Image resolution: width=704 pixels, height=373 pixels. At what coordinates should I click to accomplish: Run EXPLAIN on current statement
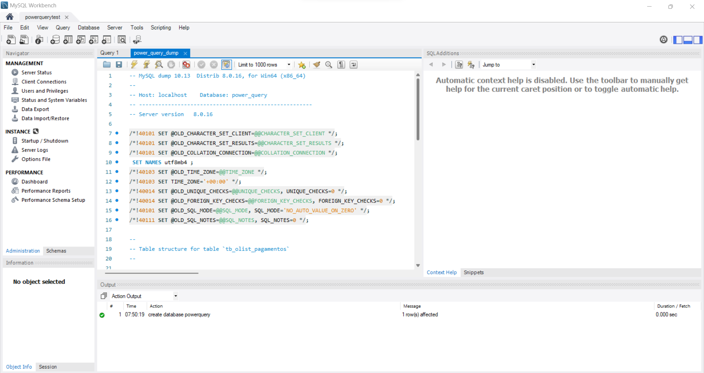(159, 65)
